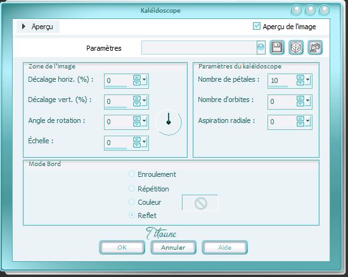Screen dimensions: 348x277
Task: Click the Couleur color swatch box
Action: (x=200, y=203)
